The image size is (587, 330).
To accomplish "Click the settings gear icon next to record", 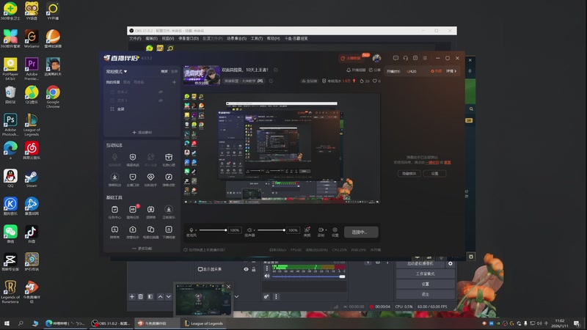I will [x=335, y=230].
